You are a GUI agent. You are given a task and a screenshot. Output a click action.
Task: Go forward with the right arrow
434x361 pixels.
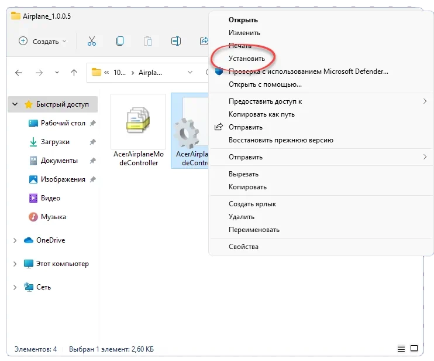point(39,73)
